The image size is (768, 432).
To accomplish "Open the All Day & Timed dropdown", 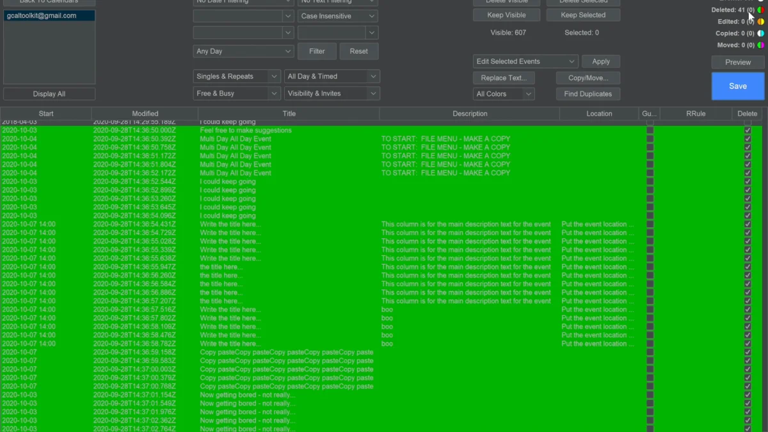I will [332, 76].
